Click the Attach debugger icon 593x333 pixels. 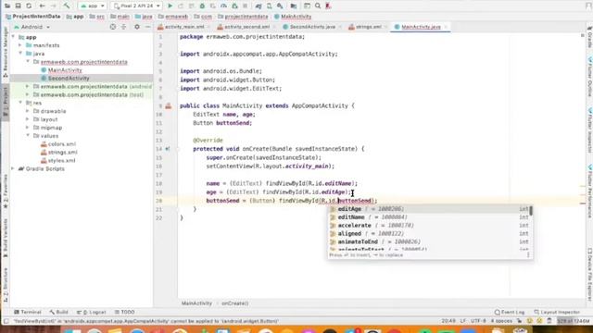coord(234,6)
